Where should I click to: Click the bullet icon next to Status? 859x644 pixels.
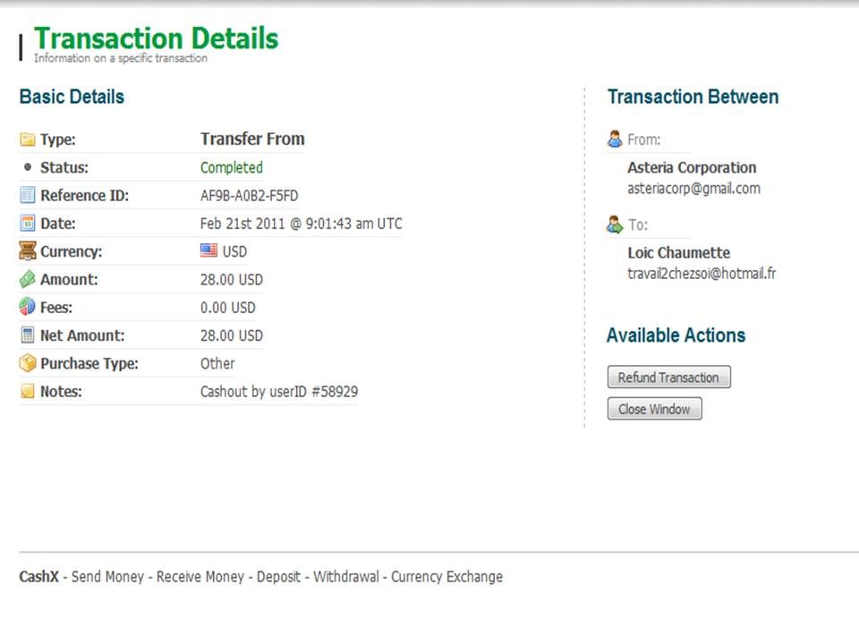pos(28,167)
